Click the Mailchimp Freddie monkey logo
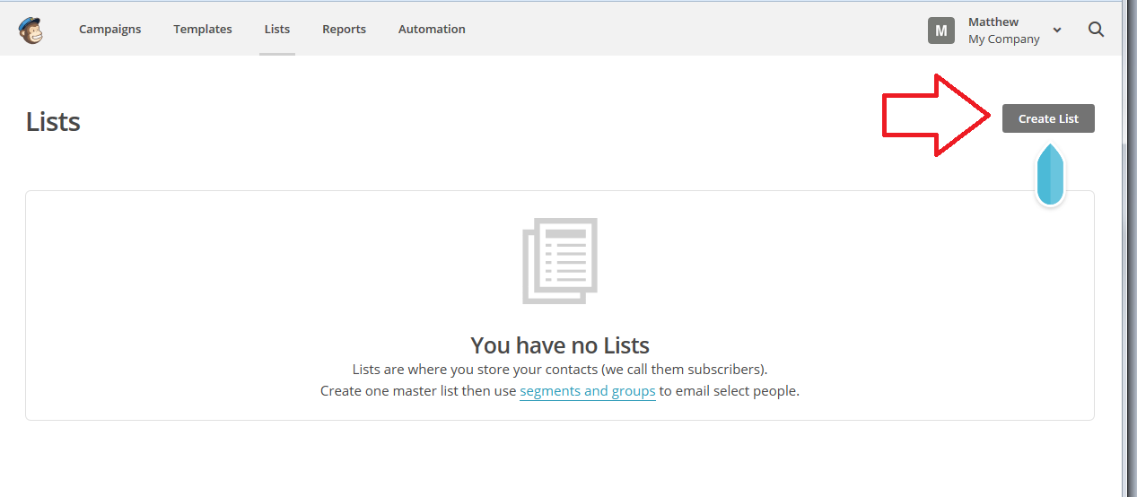This screenshot has width=1137, height=497. point(31,30)
